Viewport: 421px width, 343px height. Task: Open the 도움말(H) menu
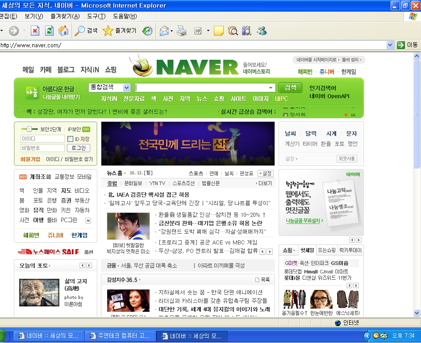click(125, 17)
